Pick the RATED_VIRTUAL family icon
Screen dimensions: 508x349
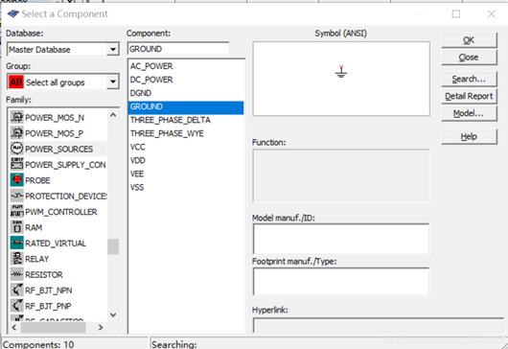click(x=17, y=243)
